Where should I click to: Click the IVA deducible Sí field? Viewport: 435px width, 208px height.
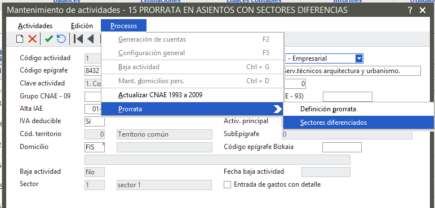[95, 121]
